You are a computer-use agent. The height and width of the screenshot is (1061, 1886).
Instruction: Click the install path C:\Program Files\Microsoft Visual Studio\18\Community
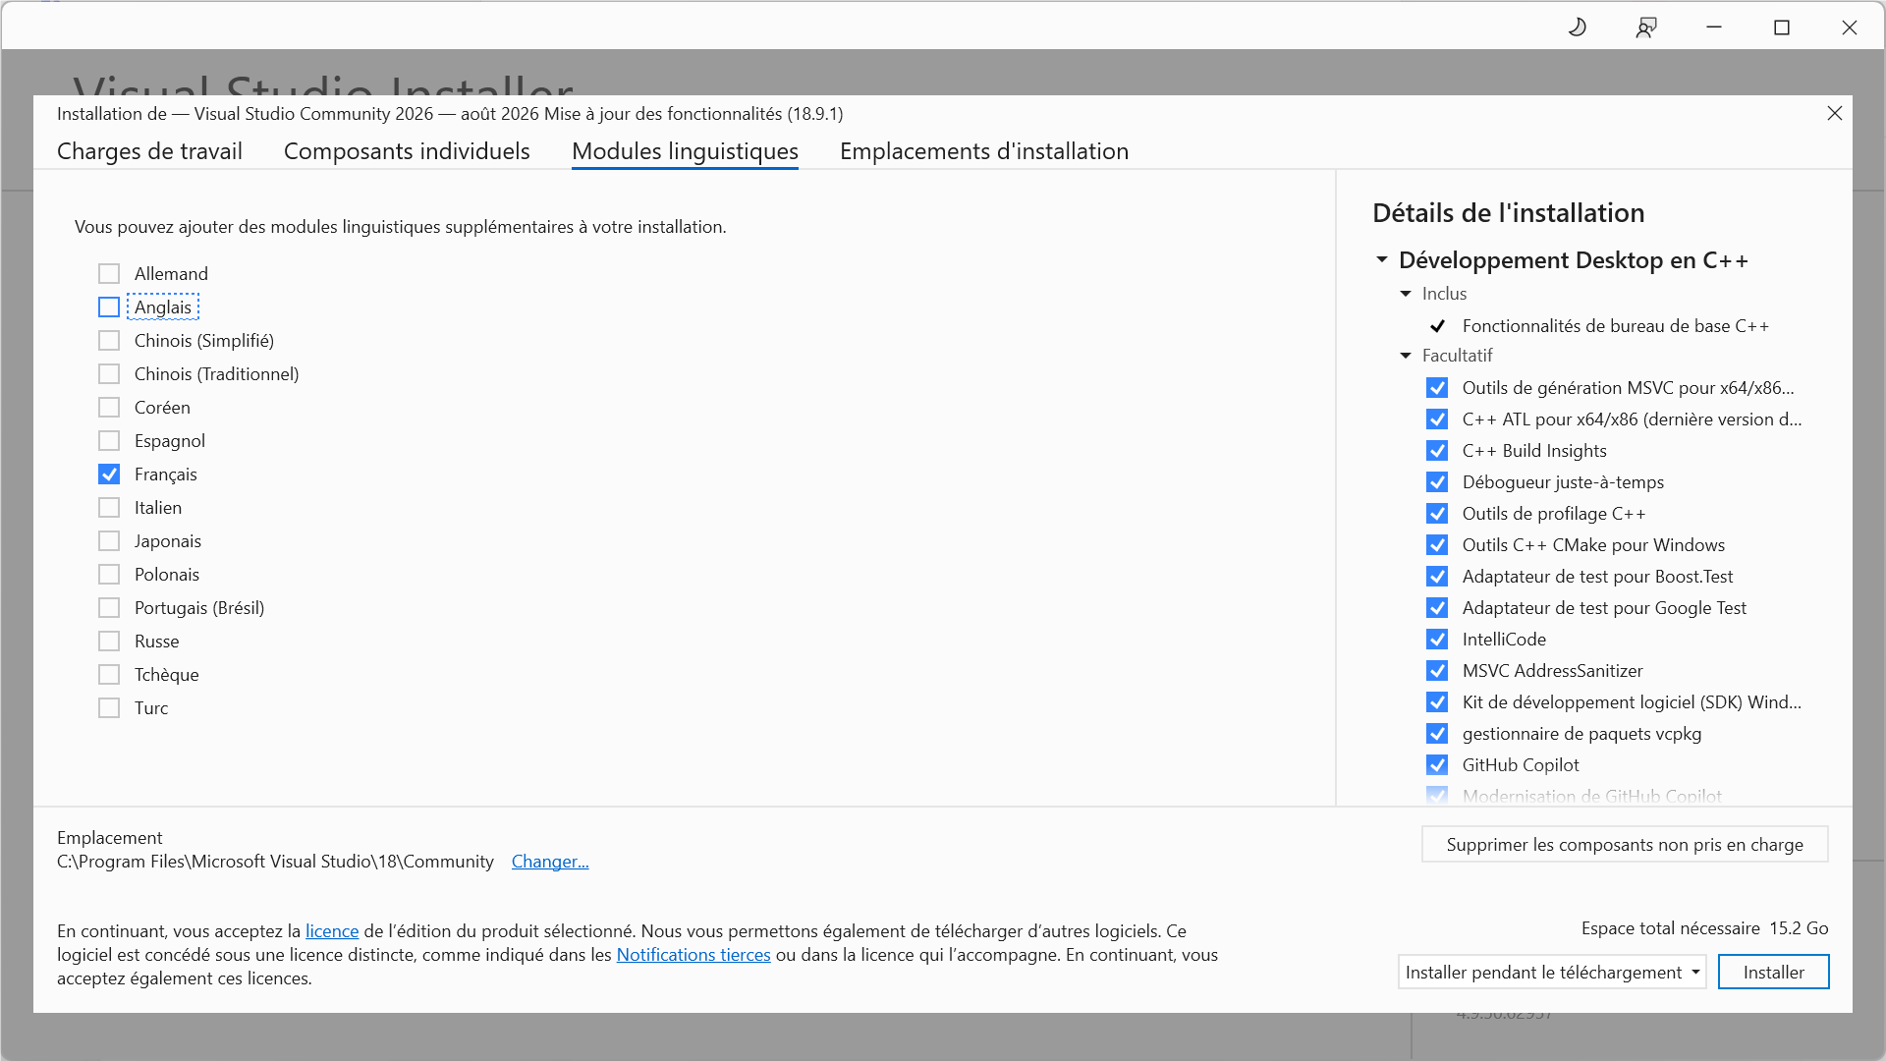[x=275, y=862]
